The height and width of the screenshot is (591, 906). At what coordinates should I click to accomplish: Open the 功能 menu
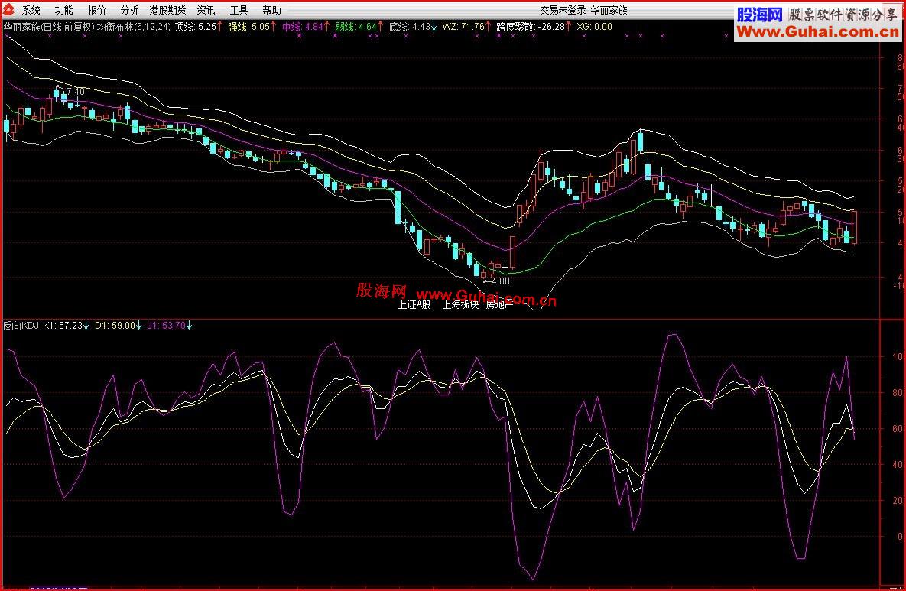pyautogui.click(x=64, y=10)
